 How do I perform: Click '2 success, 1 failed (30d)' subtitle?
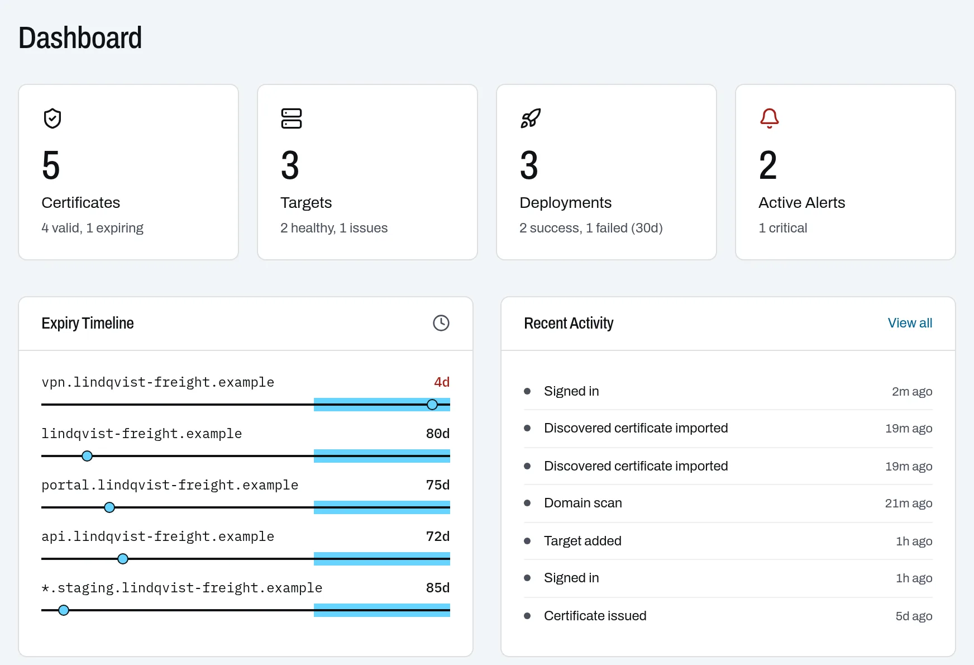[591, 228]
